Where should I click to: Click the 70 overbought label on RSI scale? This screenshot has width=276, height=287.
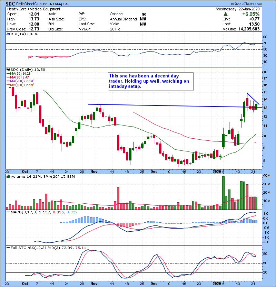click(265, 43)
